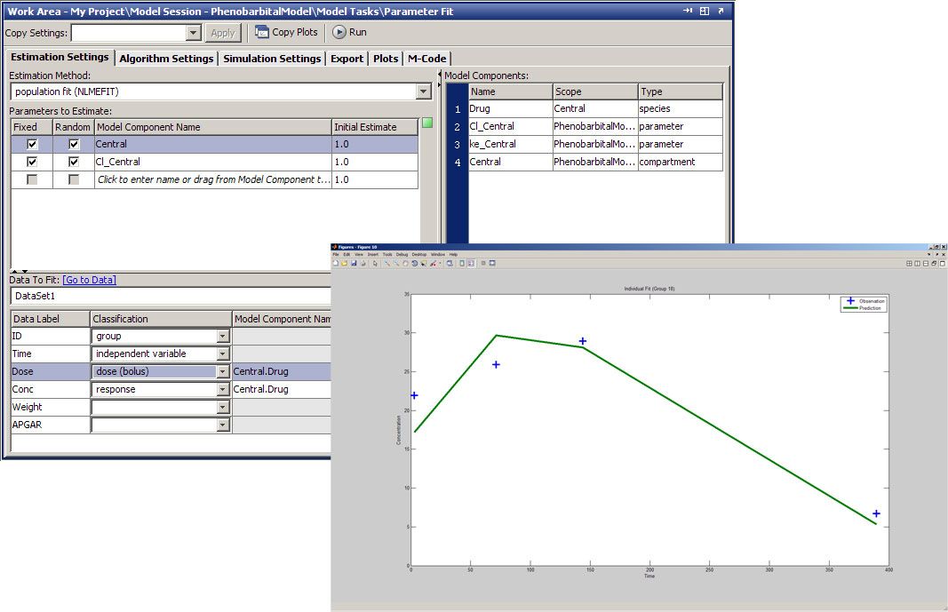Viewport: 948px width, 612px height.
Task: Click the Work Area dock arrow icon in the title bar
Action: tap(688, 11)
